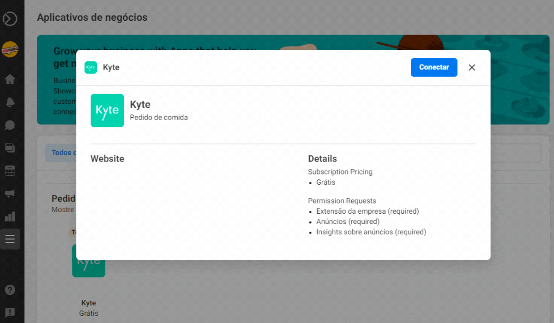This screenshot has width=554, height=323.
Task: Click 'Grátis' under background Kyte card
Action: 89,313
